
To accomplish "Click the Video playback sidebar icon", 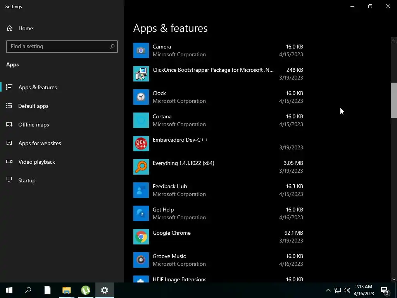I will coord(9,161).
